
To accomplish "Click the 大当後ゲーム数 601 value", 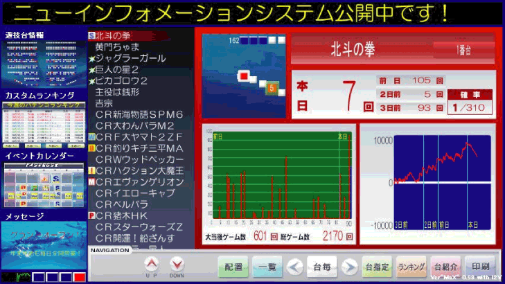I will [260, 236].
